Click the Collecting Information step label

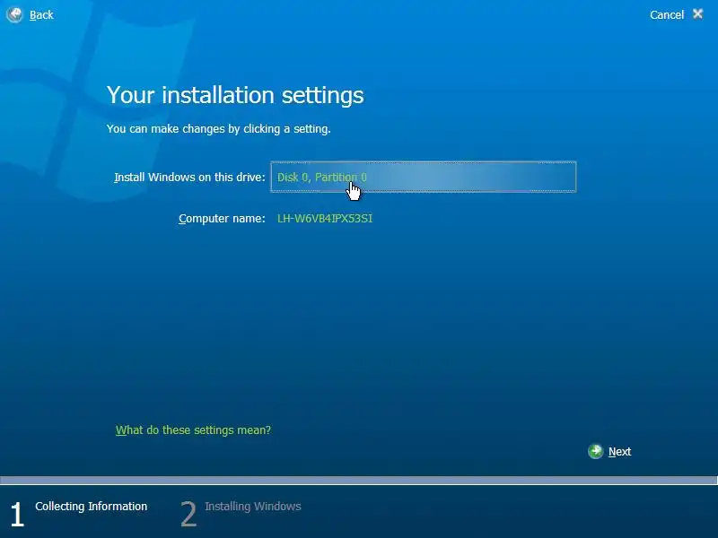point(92,507)
